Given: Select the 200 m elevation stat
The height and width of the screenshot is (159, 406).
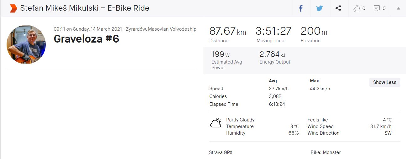Looking at the screenshot, I should coord(314,31).
